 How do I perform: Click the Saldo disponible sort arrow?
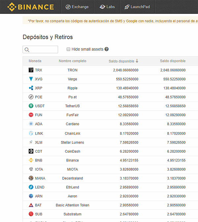pos(137,61)
